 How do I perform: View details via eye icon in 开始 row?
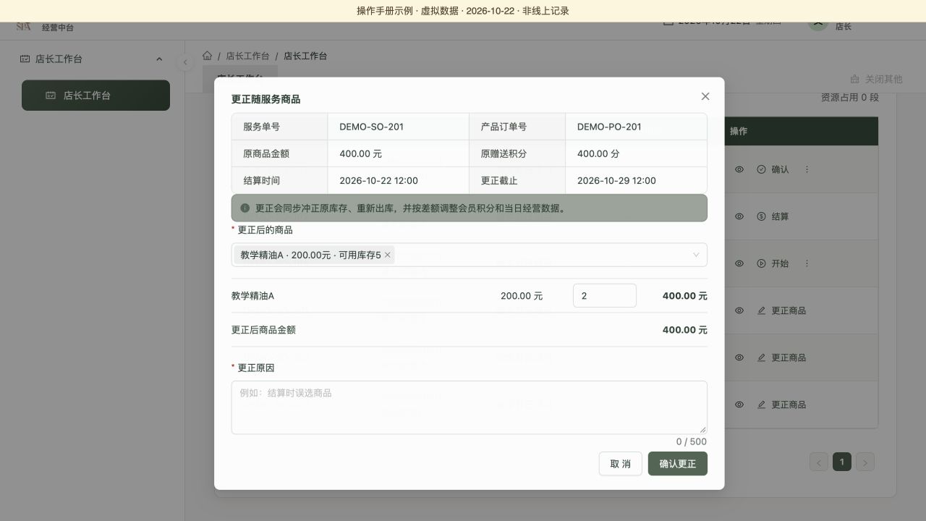click(739, 263)
